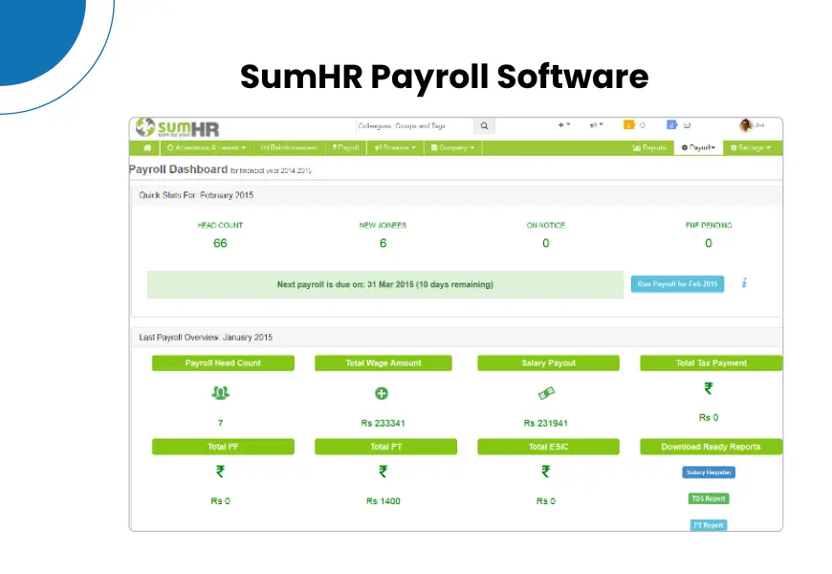Click the SumHR logo
Viewport: 832px width, 574px height.
pyautogui.click(x=177, y=128)
